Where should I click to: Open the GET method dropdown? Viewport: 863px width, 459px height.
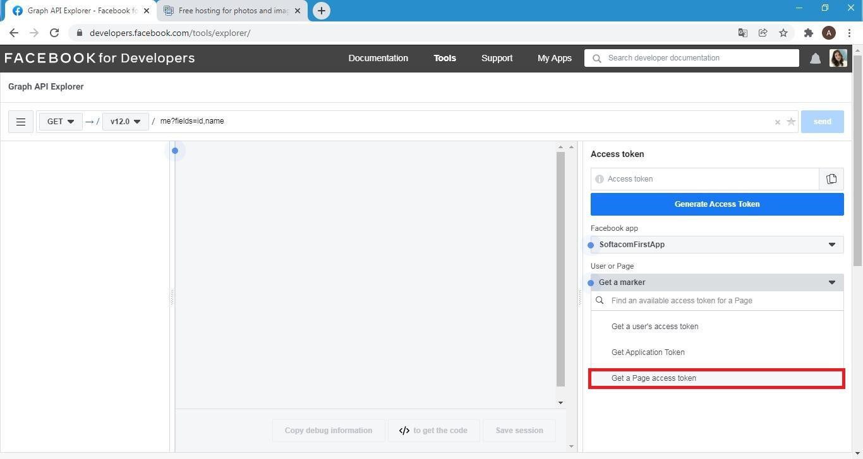[61, 122]
